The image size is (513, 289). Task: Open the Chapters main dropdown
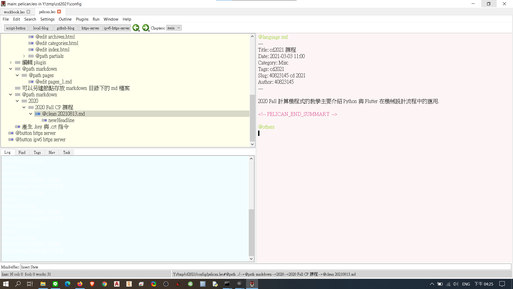[174, 28]
